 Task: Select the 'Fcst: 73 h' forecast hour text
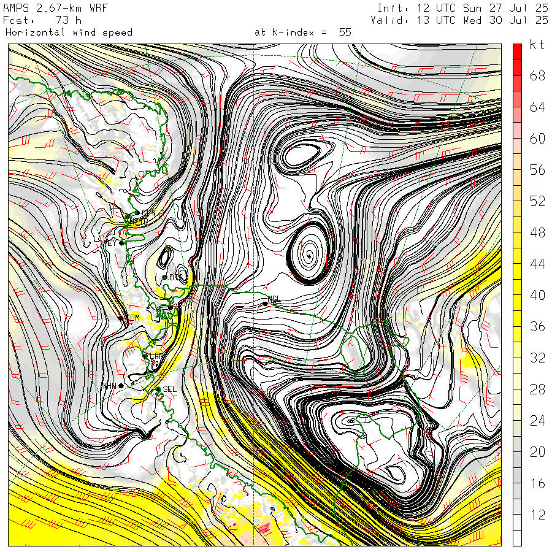[42, 20]
